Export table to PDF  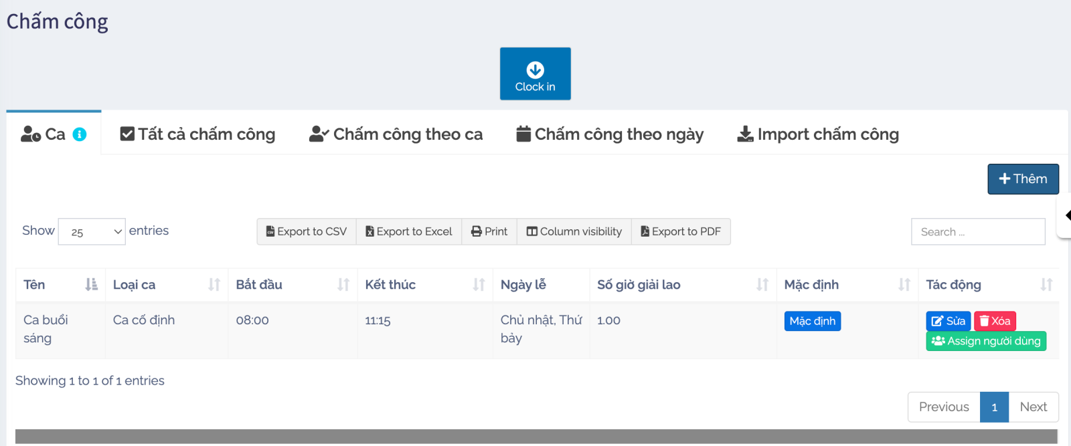click(681, 232)
